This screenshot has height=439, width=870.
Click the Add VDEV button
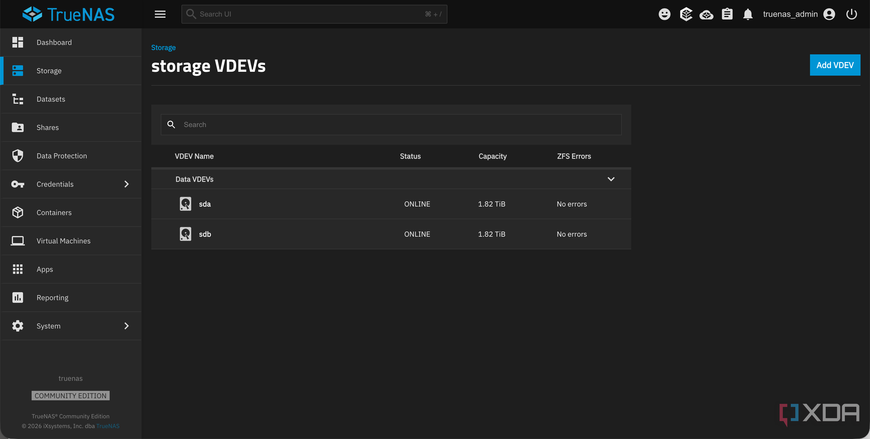835,65
